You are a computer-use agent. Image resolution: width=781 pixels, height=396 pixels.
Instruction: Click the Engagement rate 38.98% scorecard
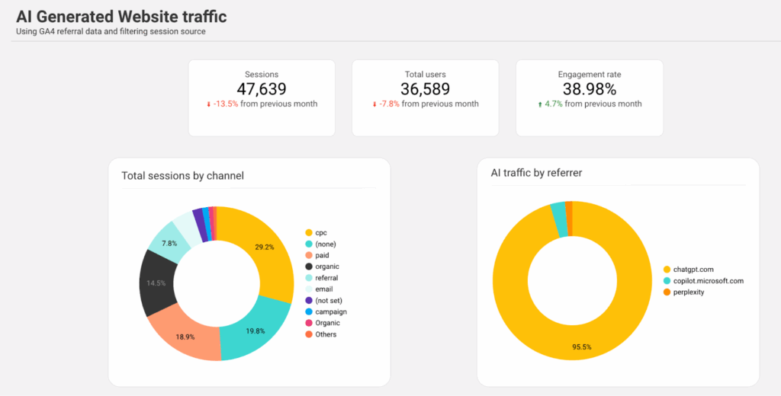tap(589, 97)
